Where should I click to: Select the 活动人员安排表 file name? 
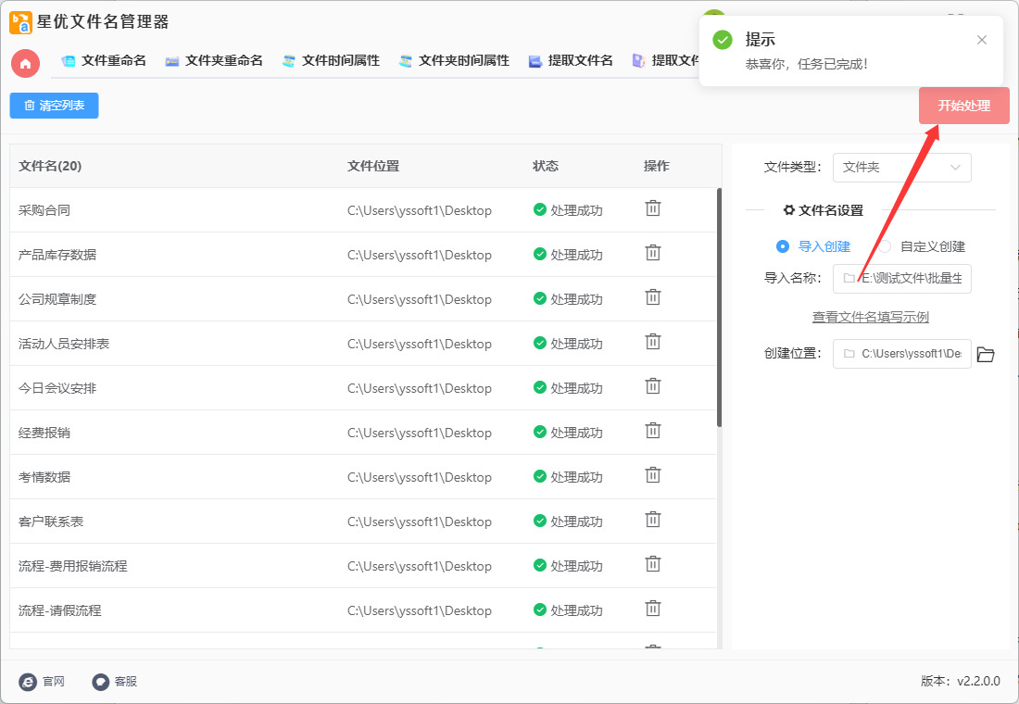pyautogui.click(x=64, y=344)
